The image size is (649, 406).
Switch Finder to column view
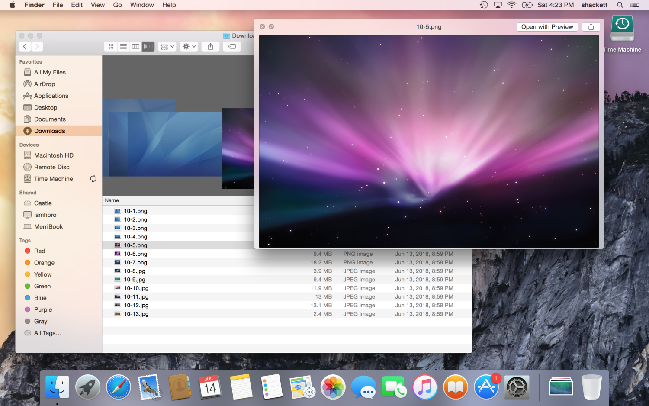tap(135, 46)
